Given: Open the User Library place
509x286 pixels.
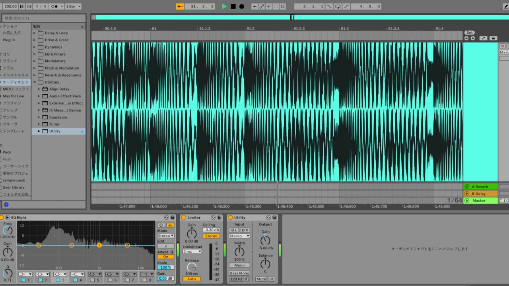Looking at the screenshot, I should point(14,187).
